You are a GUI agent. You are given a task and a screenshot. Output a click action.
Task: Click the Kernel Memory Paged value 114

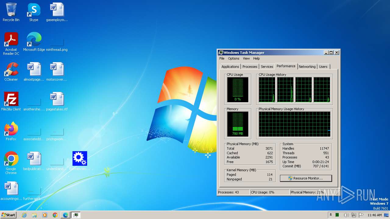click(270, 175)
